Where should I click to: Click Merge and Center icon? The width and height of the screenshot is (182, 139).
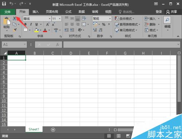84,24
